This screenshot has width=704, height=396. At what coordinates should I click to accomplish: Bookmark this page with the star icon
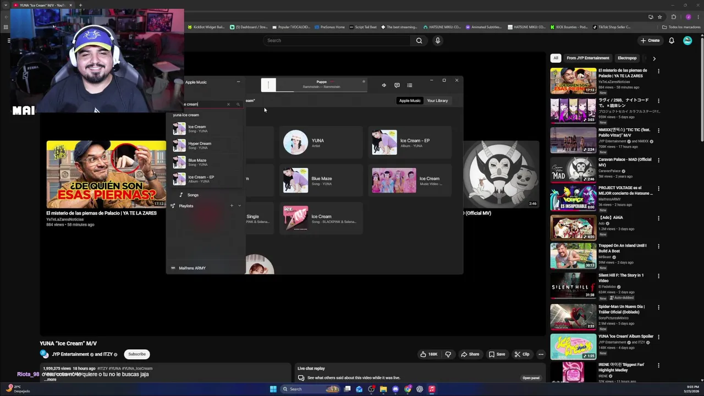tap(659, 16)
